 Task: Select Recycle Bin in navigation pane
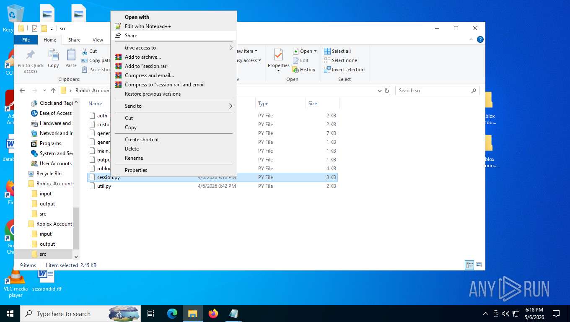pyautogui.click(x=49, y=174)
